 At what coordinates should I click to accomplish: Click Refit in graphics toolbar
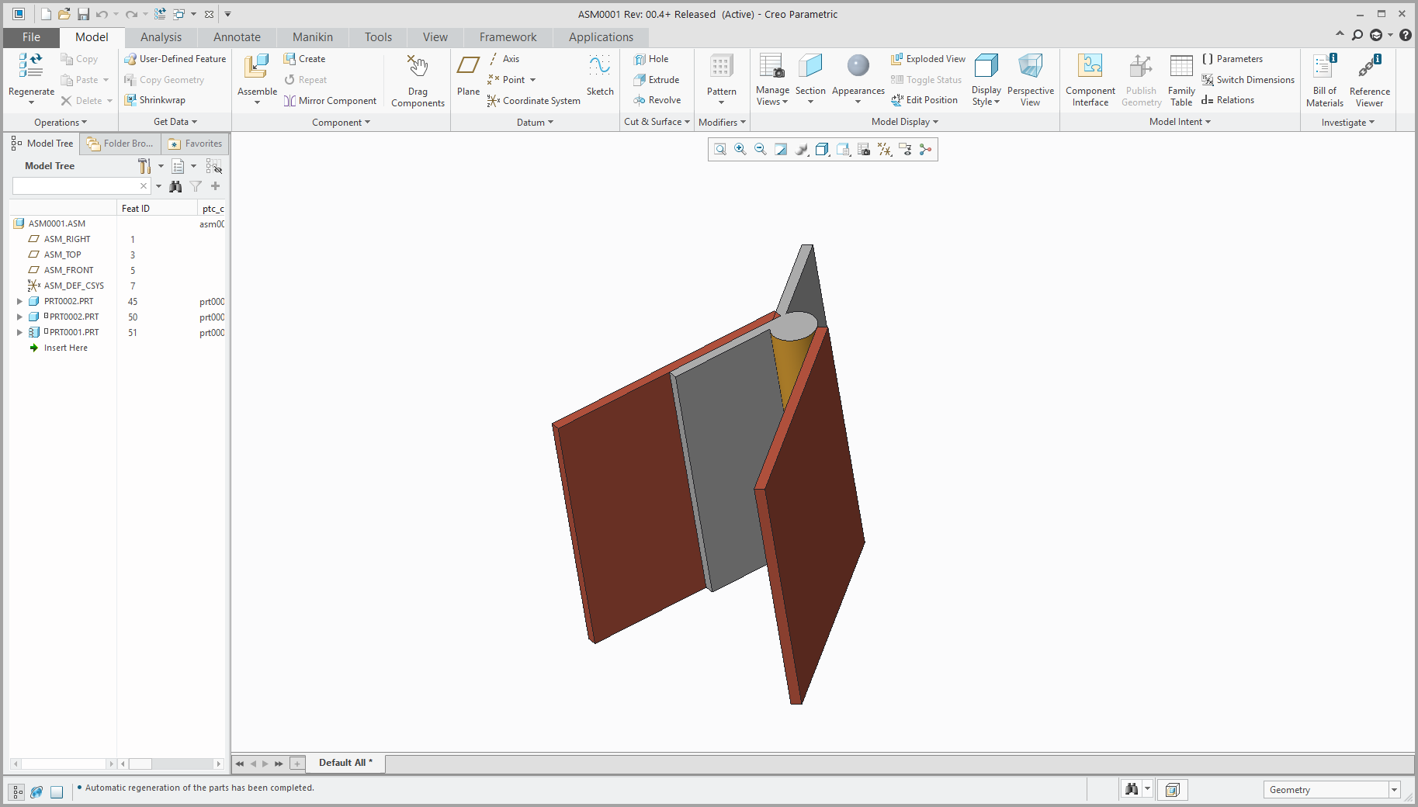pos(720,150)
